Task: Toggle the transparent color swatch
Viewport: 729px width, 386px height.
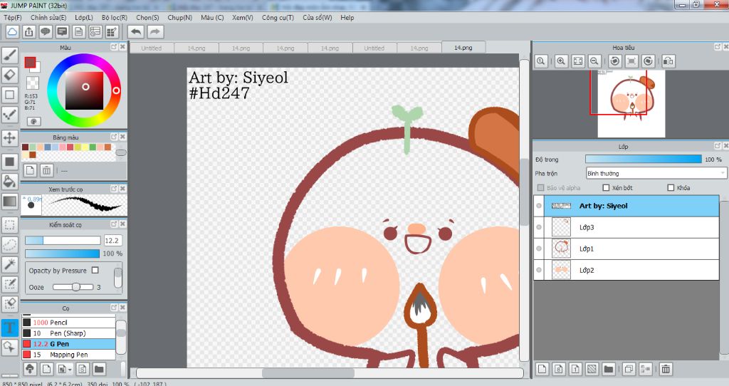Action: 33,83
